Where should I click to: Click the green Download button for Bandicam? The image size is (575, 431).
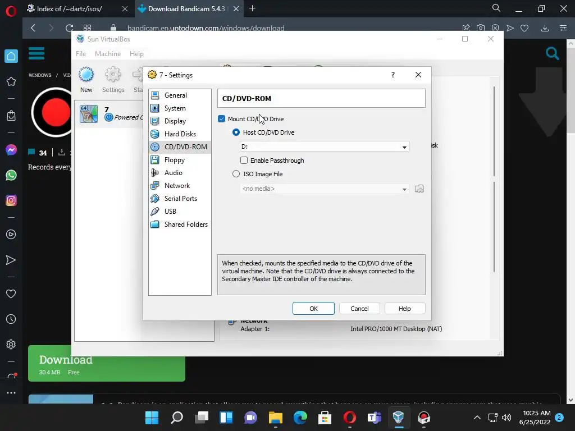click(x=107, y=364)
